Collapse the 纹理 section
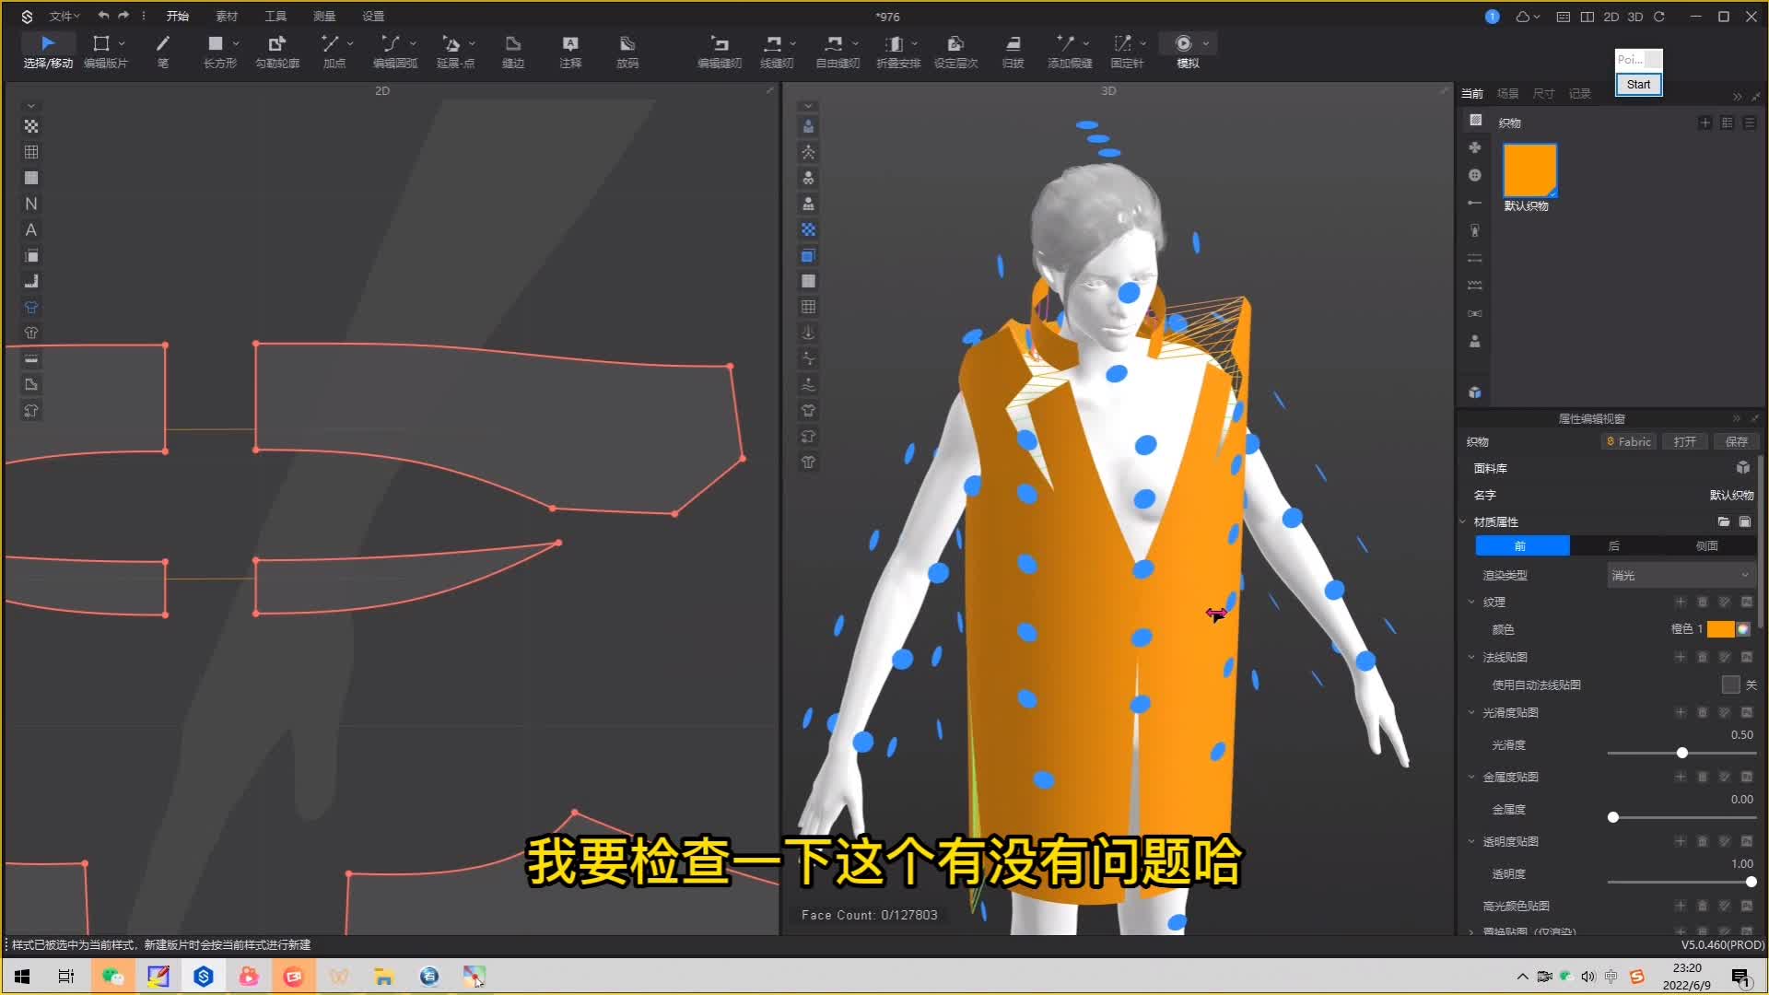 pos(1471,602)
